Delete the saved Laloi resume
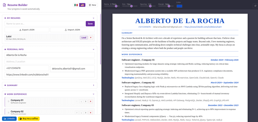Screen dimensions: 258x122 [x=91, y=38]
